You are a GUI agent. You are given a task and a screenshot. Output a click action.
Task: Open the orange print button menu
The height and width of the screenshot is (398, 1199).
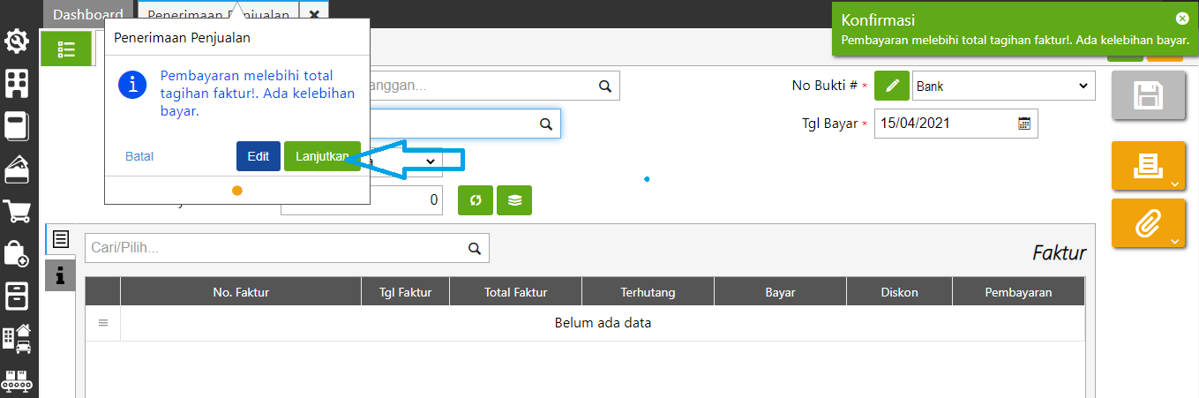(x=1147, y=165)
